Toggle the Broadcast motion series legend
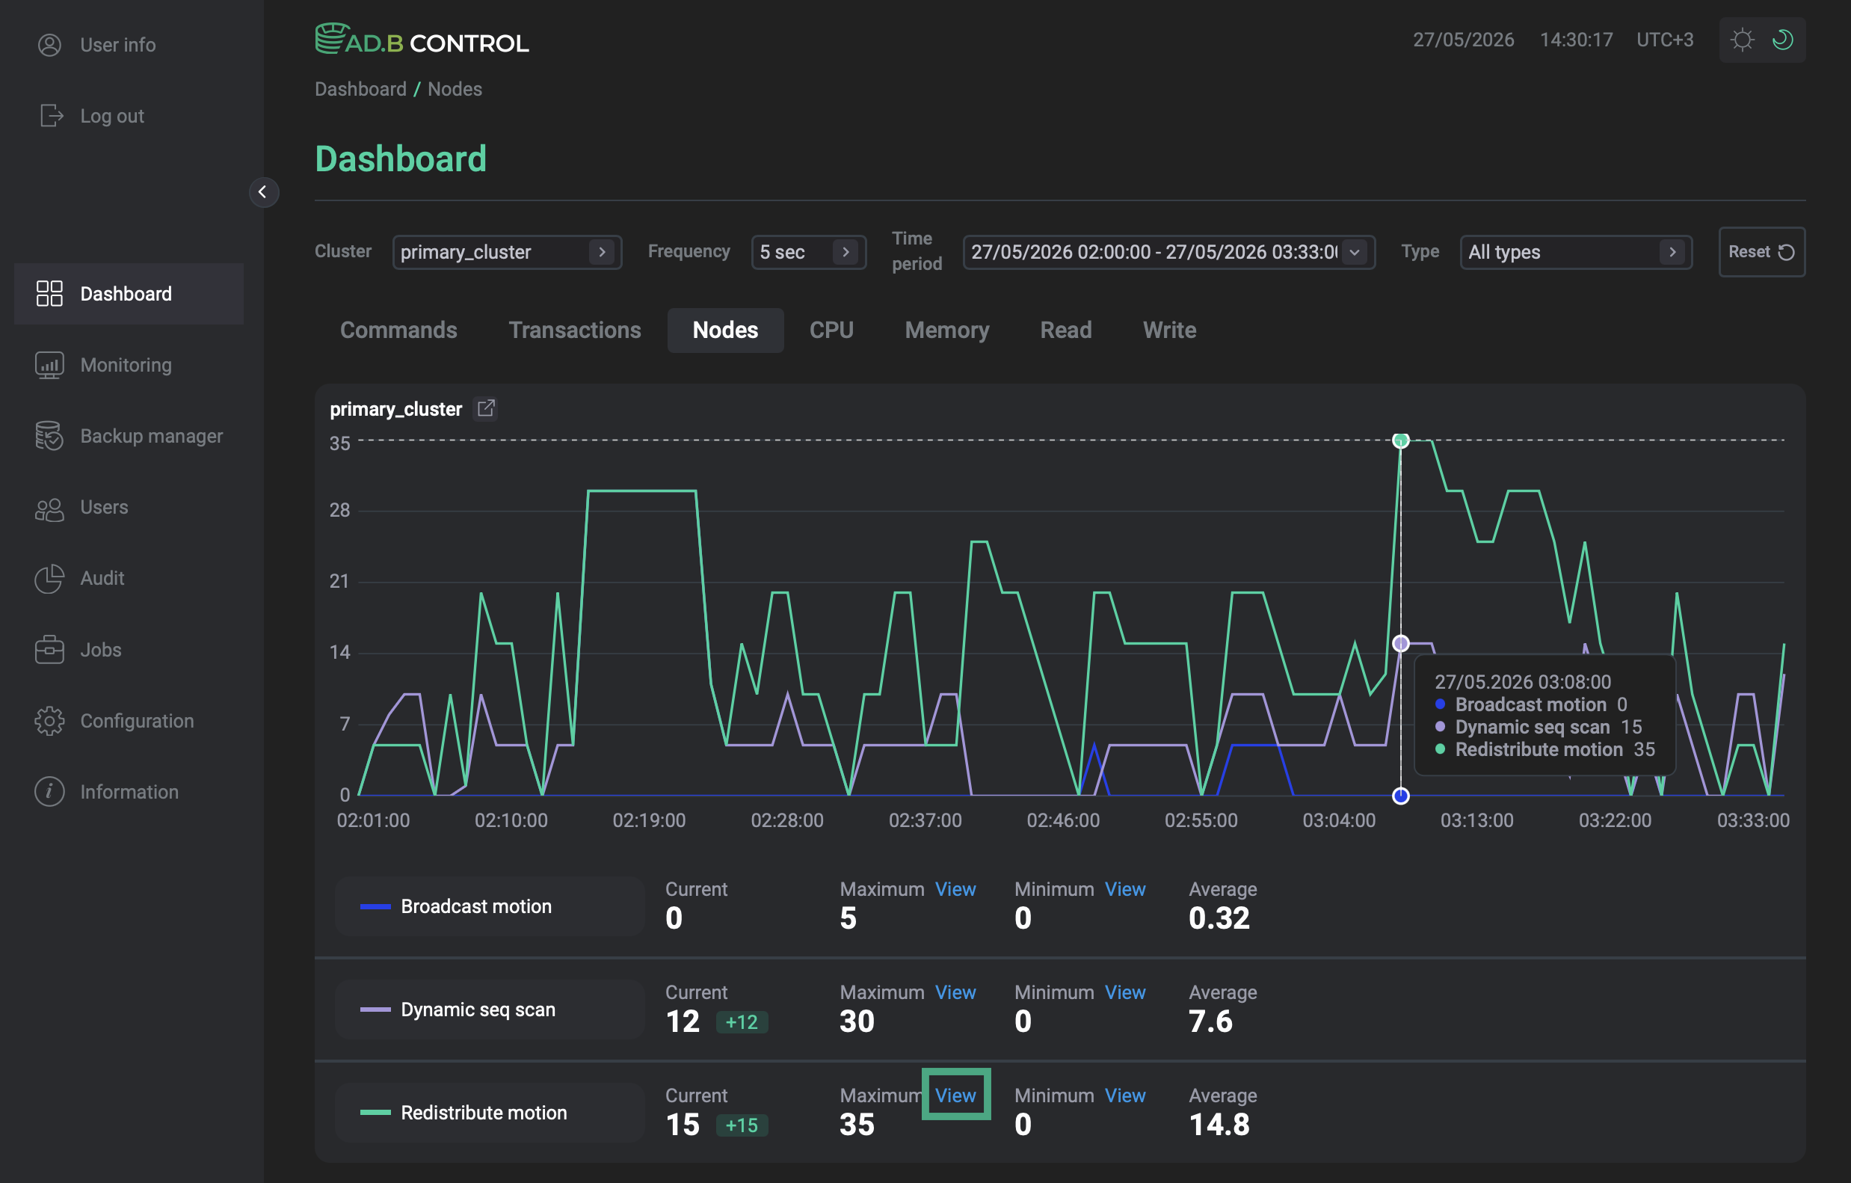 click(490, 906)
